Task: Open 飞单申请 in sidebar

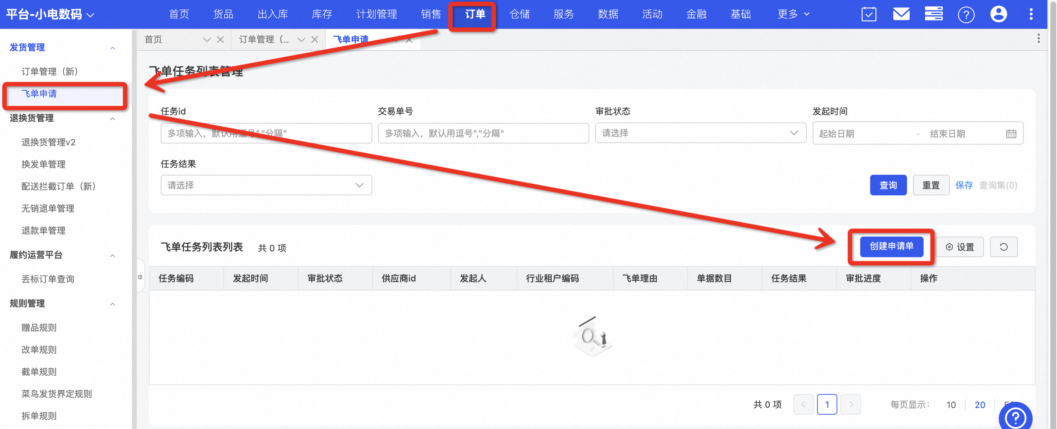Action: point(39,94)
